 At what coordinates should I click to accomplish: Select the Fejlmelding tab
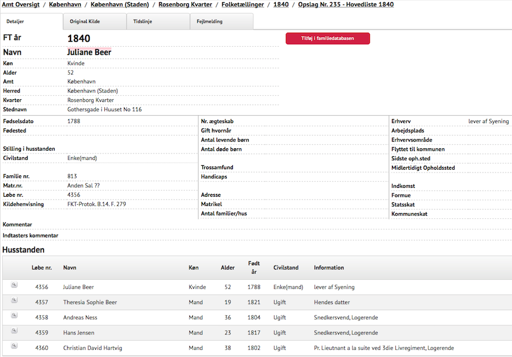pyautogui.click(x=209, y=21)
